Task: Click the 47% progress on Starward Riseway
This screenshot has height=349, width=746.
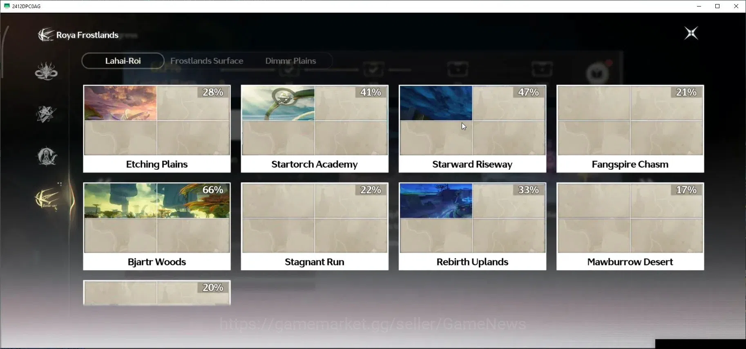Action: click(528, 92)
